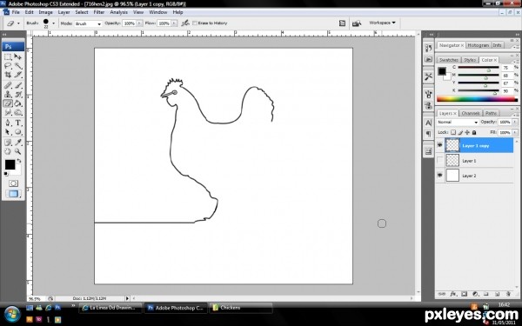The image size is (522, 326).
Task: Open the Brush preset picker dropdown
Action: click(53, 23)
